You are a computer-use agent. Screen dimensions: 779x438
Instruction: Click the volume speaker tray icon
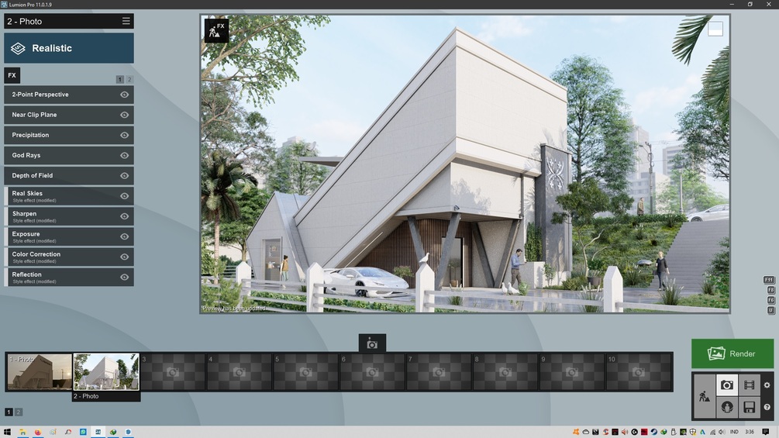[722, 432]
